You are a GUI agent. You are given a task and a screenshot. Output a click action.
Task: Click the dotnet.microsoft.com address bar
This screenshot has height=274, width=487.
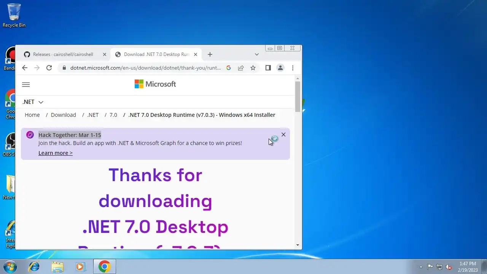[x=145, y=68]
